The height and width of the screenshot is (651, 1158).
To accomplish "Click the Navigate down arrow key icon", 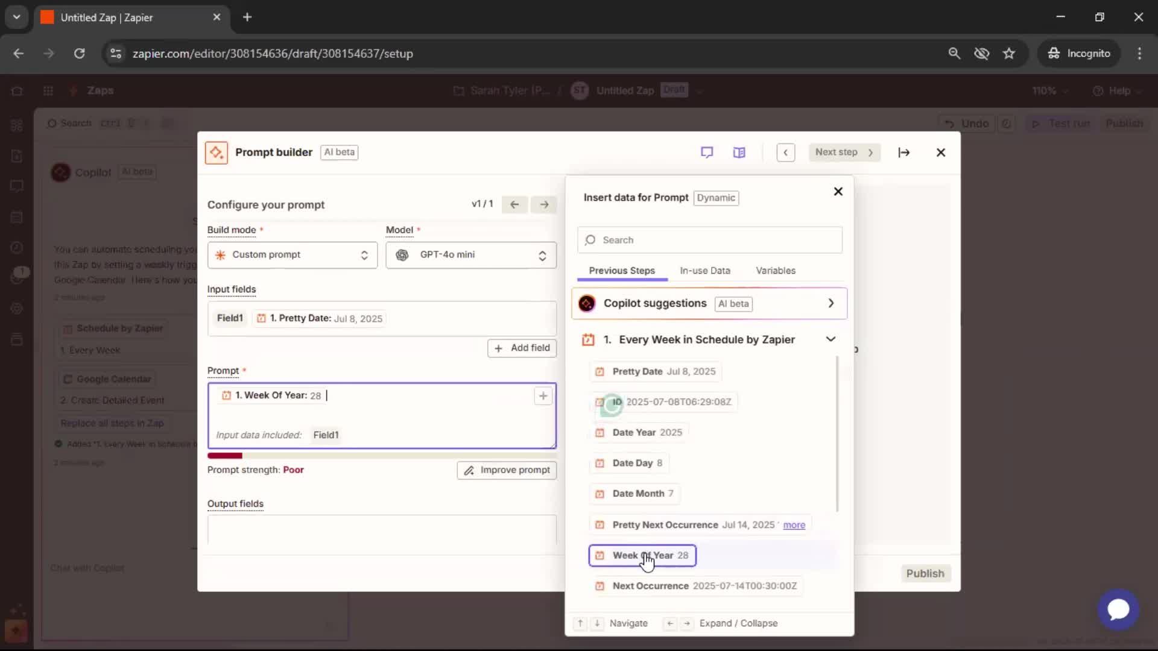I will click(597, 623).
